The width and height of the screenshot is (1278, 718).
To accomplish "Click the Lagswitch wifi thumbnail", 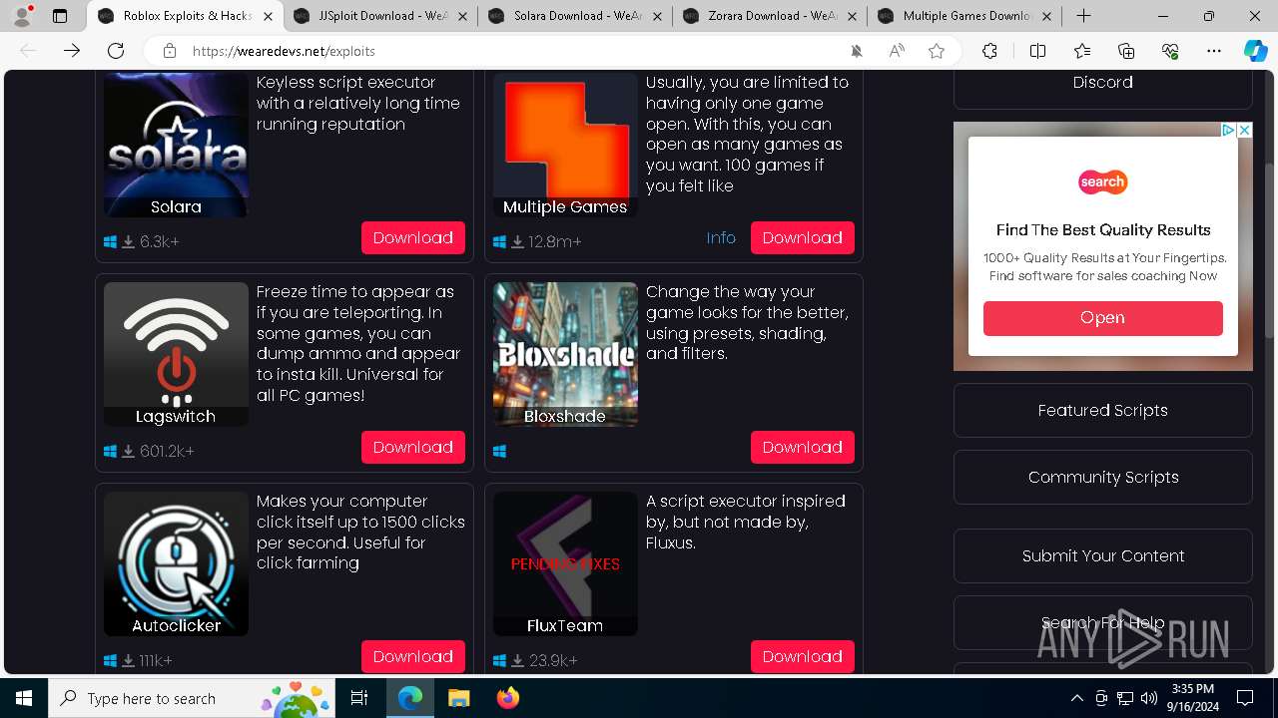I will click(x=176, y=354).
